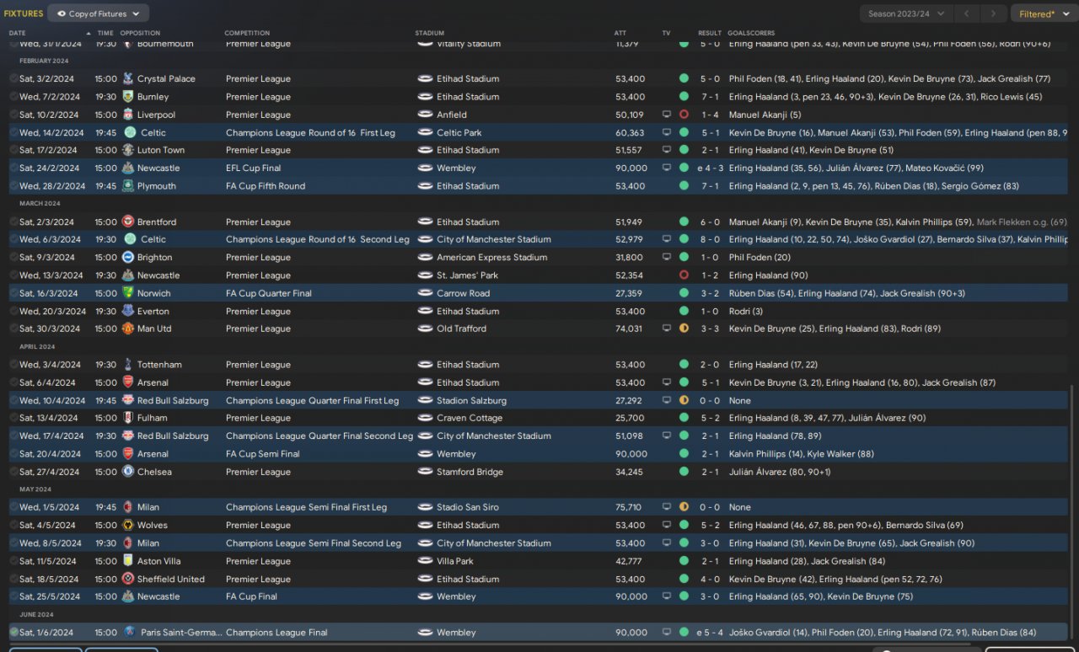The height and width of the screenshot is (652, 1079).
Task: Click the stadium icon beside Old Trafford
Action: click(x=425, y=329)
